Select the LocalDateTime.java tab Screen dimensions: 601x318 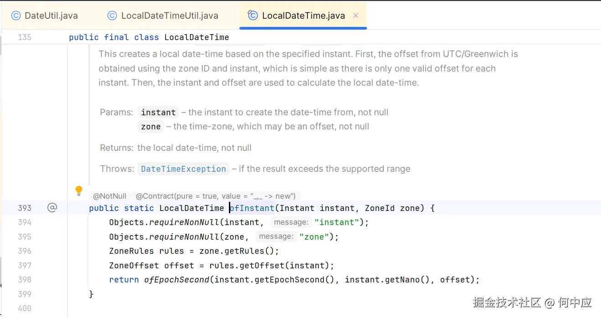pyautogui.click(x=303, y=15)
